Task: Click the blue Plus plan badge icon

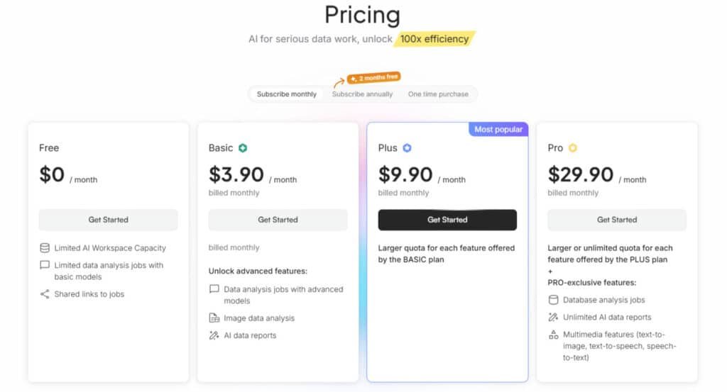Action: point(407,148)
